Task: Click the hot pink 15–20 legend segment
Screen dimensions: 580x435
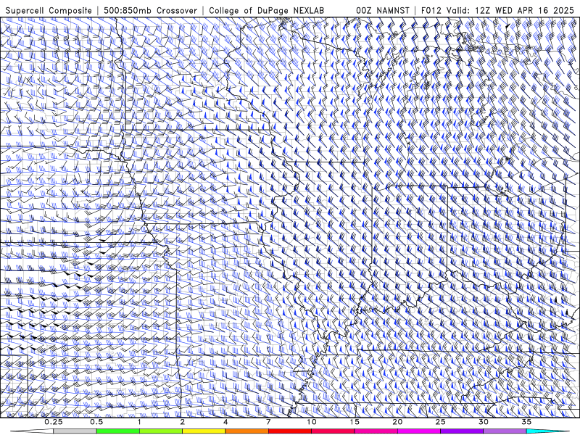Action: tap(376, 431)
